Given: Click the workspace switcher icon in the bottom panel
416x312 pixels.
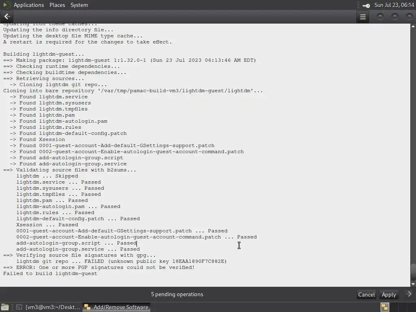Looking at the screenshot, I should point(385,307).
